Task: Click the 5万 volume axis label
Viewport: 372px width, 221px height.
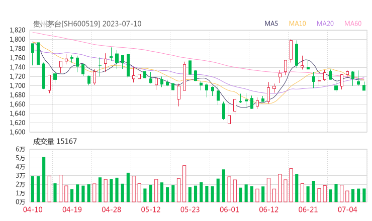Action: (21, 158)
